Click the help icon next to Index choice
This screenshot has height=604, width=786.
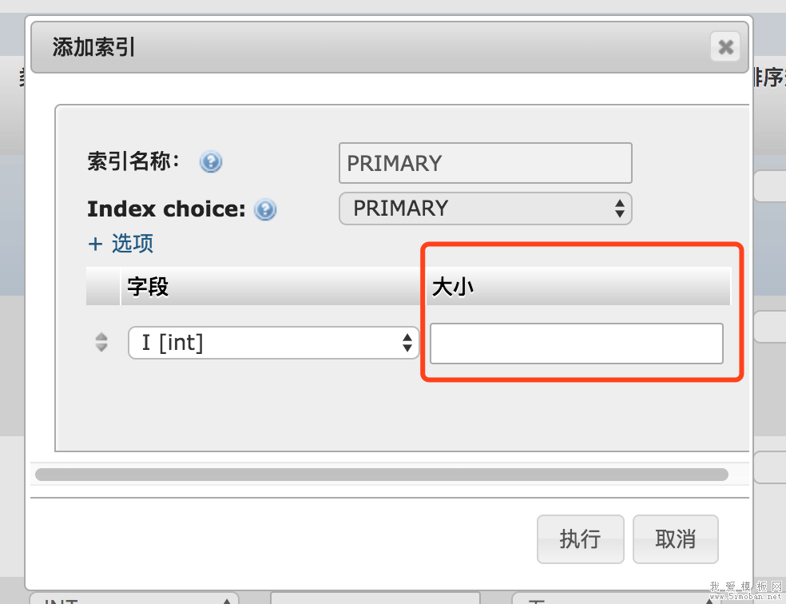pyautogui.click(x=264, y=210)
